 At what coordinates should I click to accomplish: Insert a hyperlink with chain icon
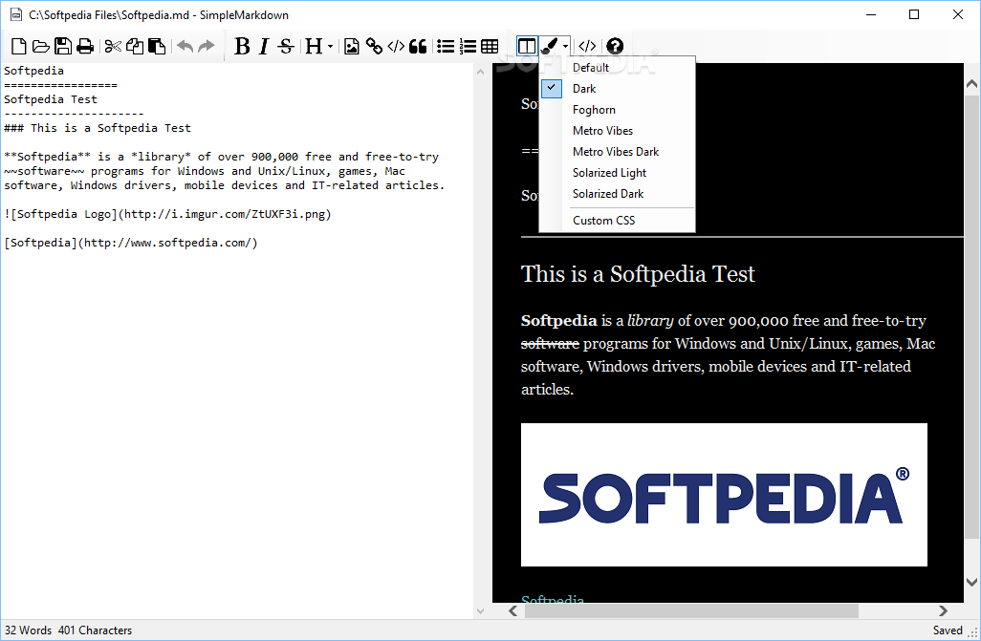(374, 46)
